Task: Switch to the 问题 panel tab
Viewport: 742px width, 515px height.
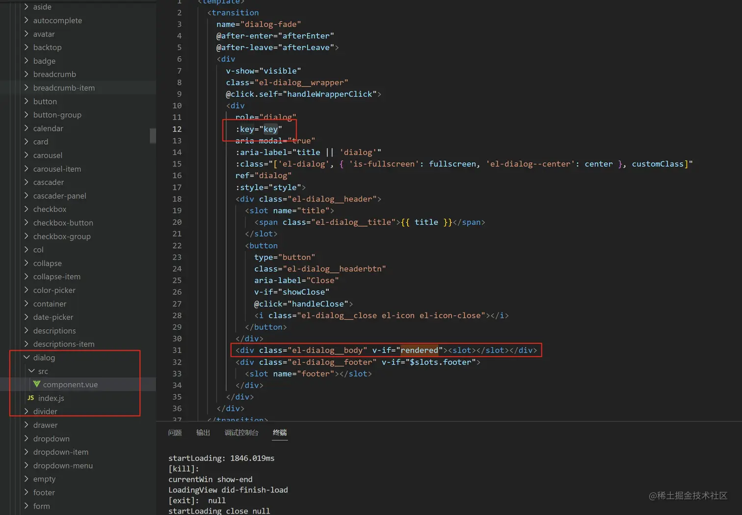Action: coord(175,433)
